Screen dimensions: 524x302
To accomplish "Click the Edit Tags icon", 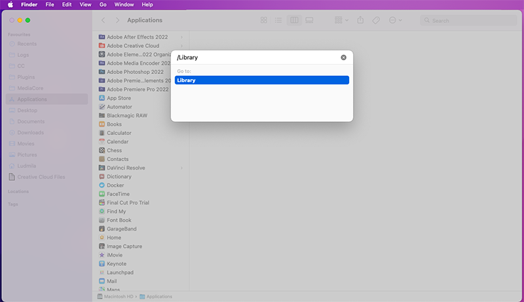I will click(376, 20).
